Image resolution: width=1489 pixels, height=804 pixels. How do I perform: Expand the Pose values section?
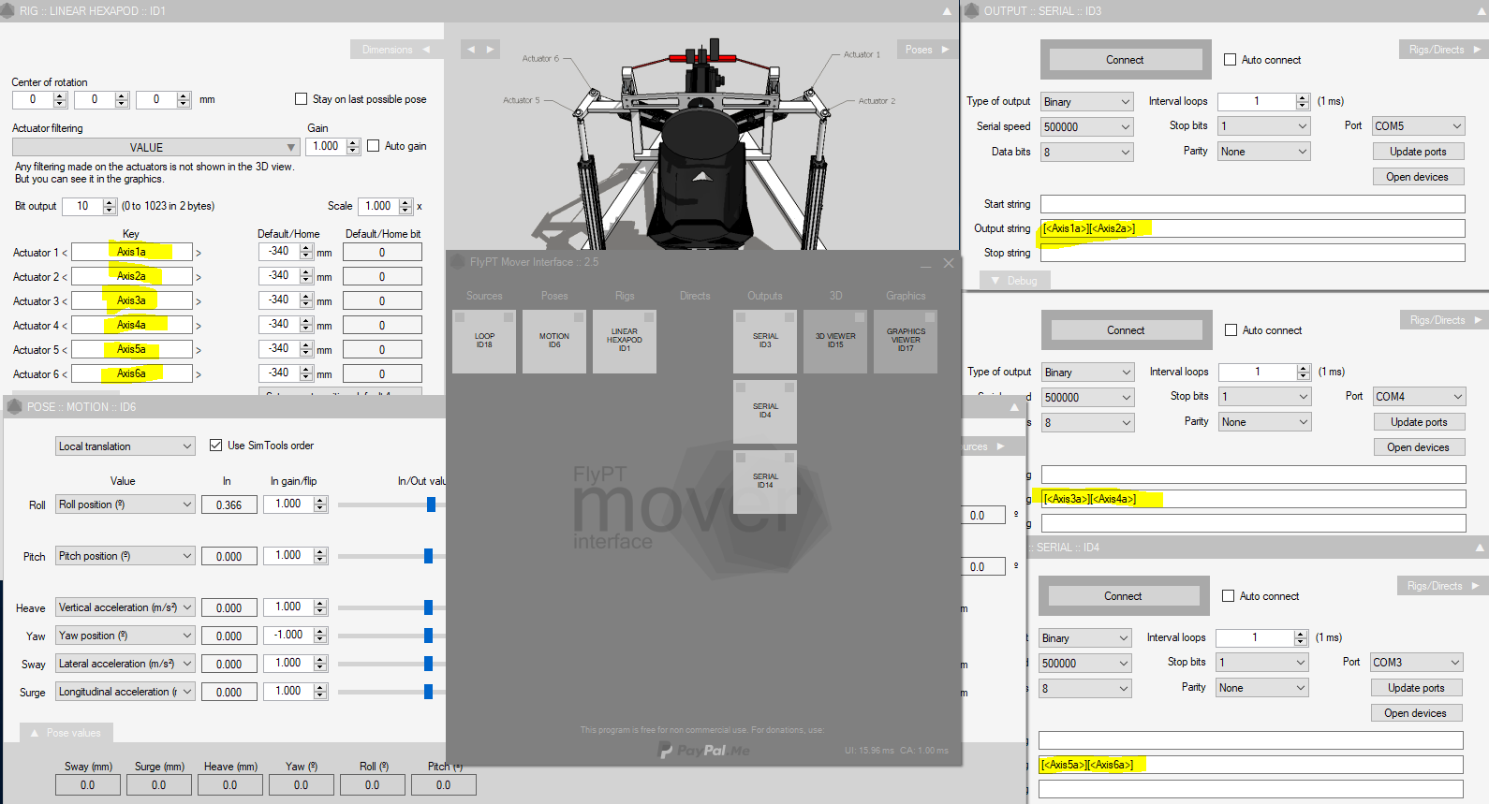pyautogui.click(x=66, y=733)
